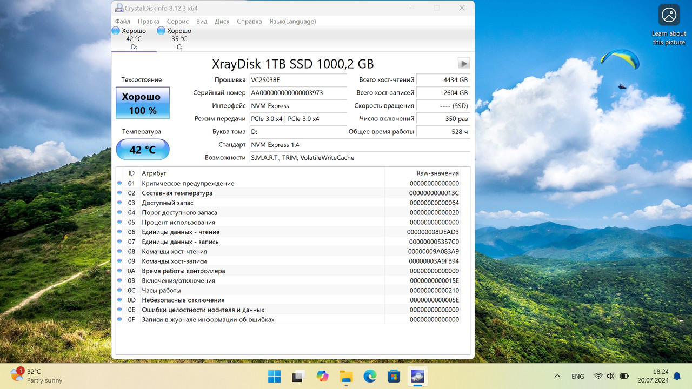
Task: Open the Wi-Fi network icon in tray
Action: point(598,376)
